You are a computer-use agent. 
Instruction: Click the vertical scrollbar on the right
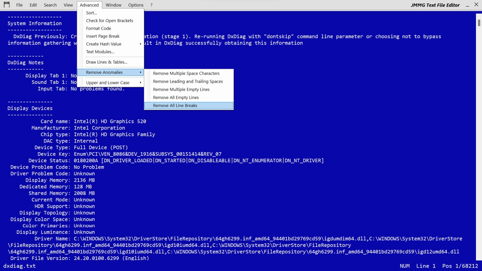pyautogui.click(x=479, y=134)
